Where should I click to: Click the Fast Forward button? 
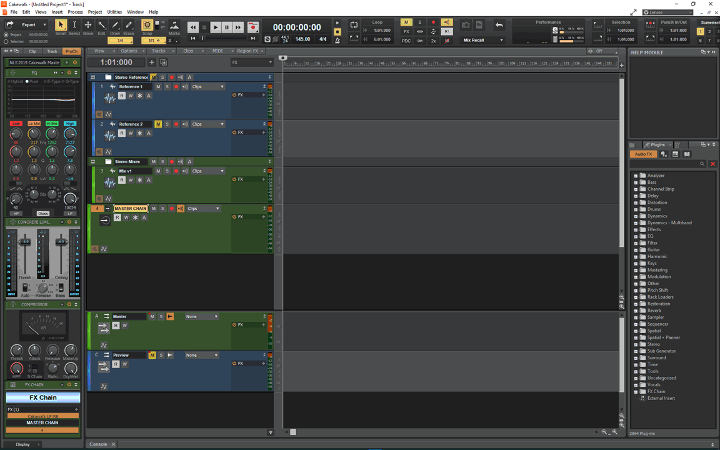coord(238,27)
